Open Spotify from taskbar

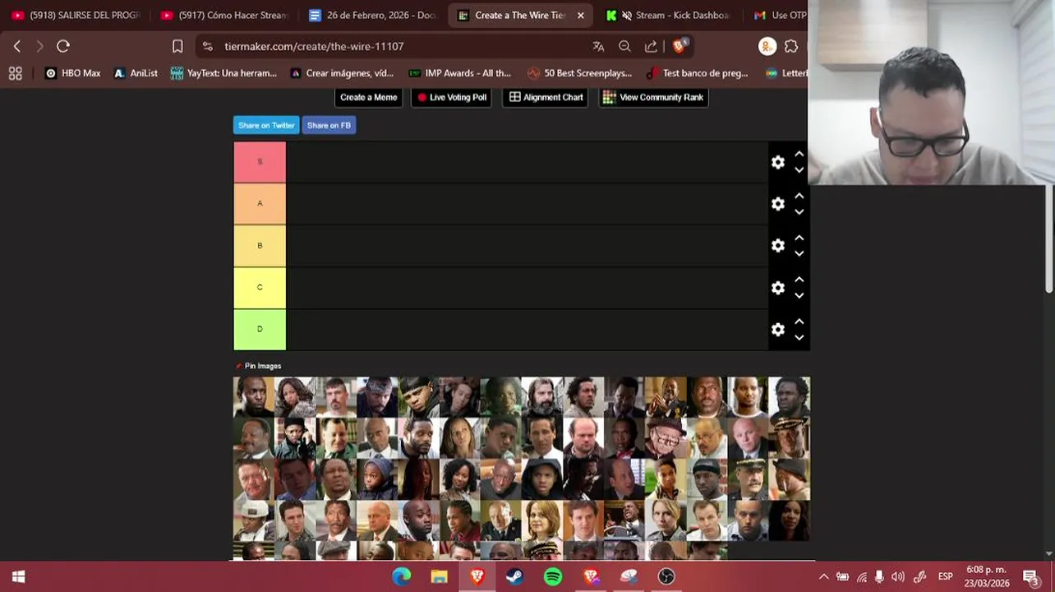pos(553,576)
